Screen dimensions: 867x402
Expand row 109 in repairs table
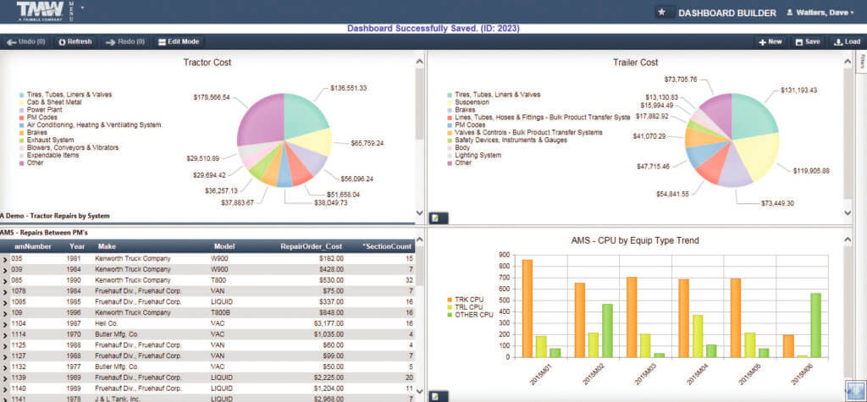pos(4,312)
